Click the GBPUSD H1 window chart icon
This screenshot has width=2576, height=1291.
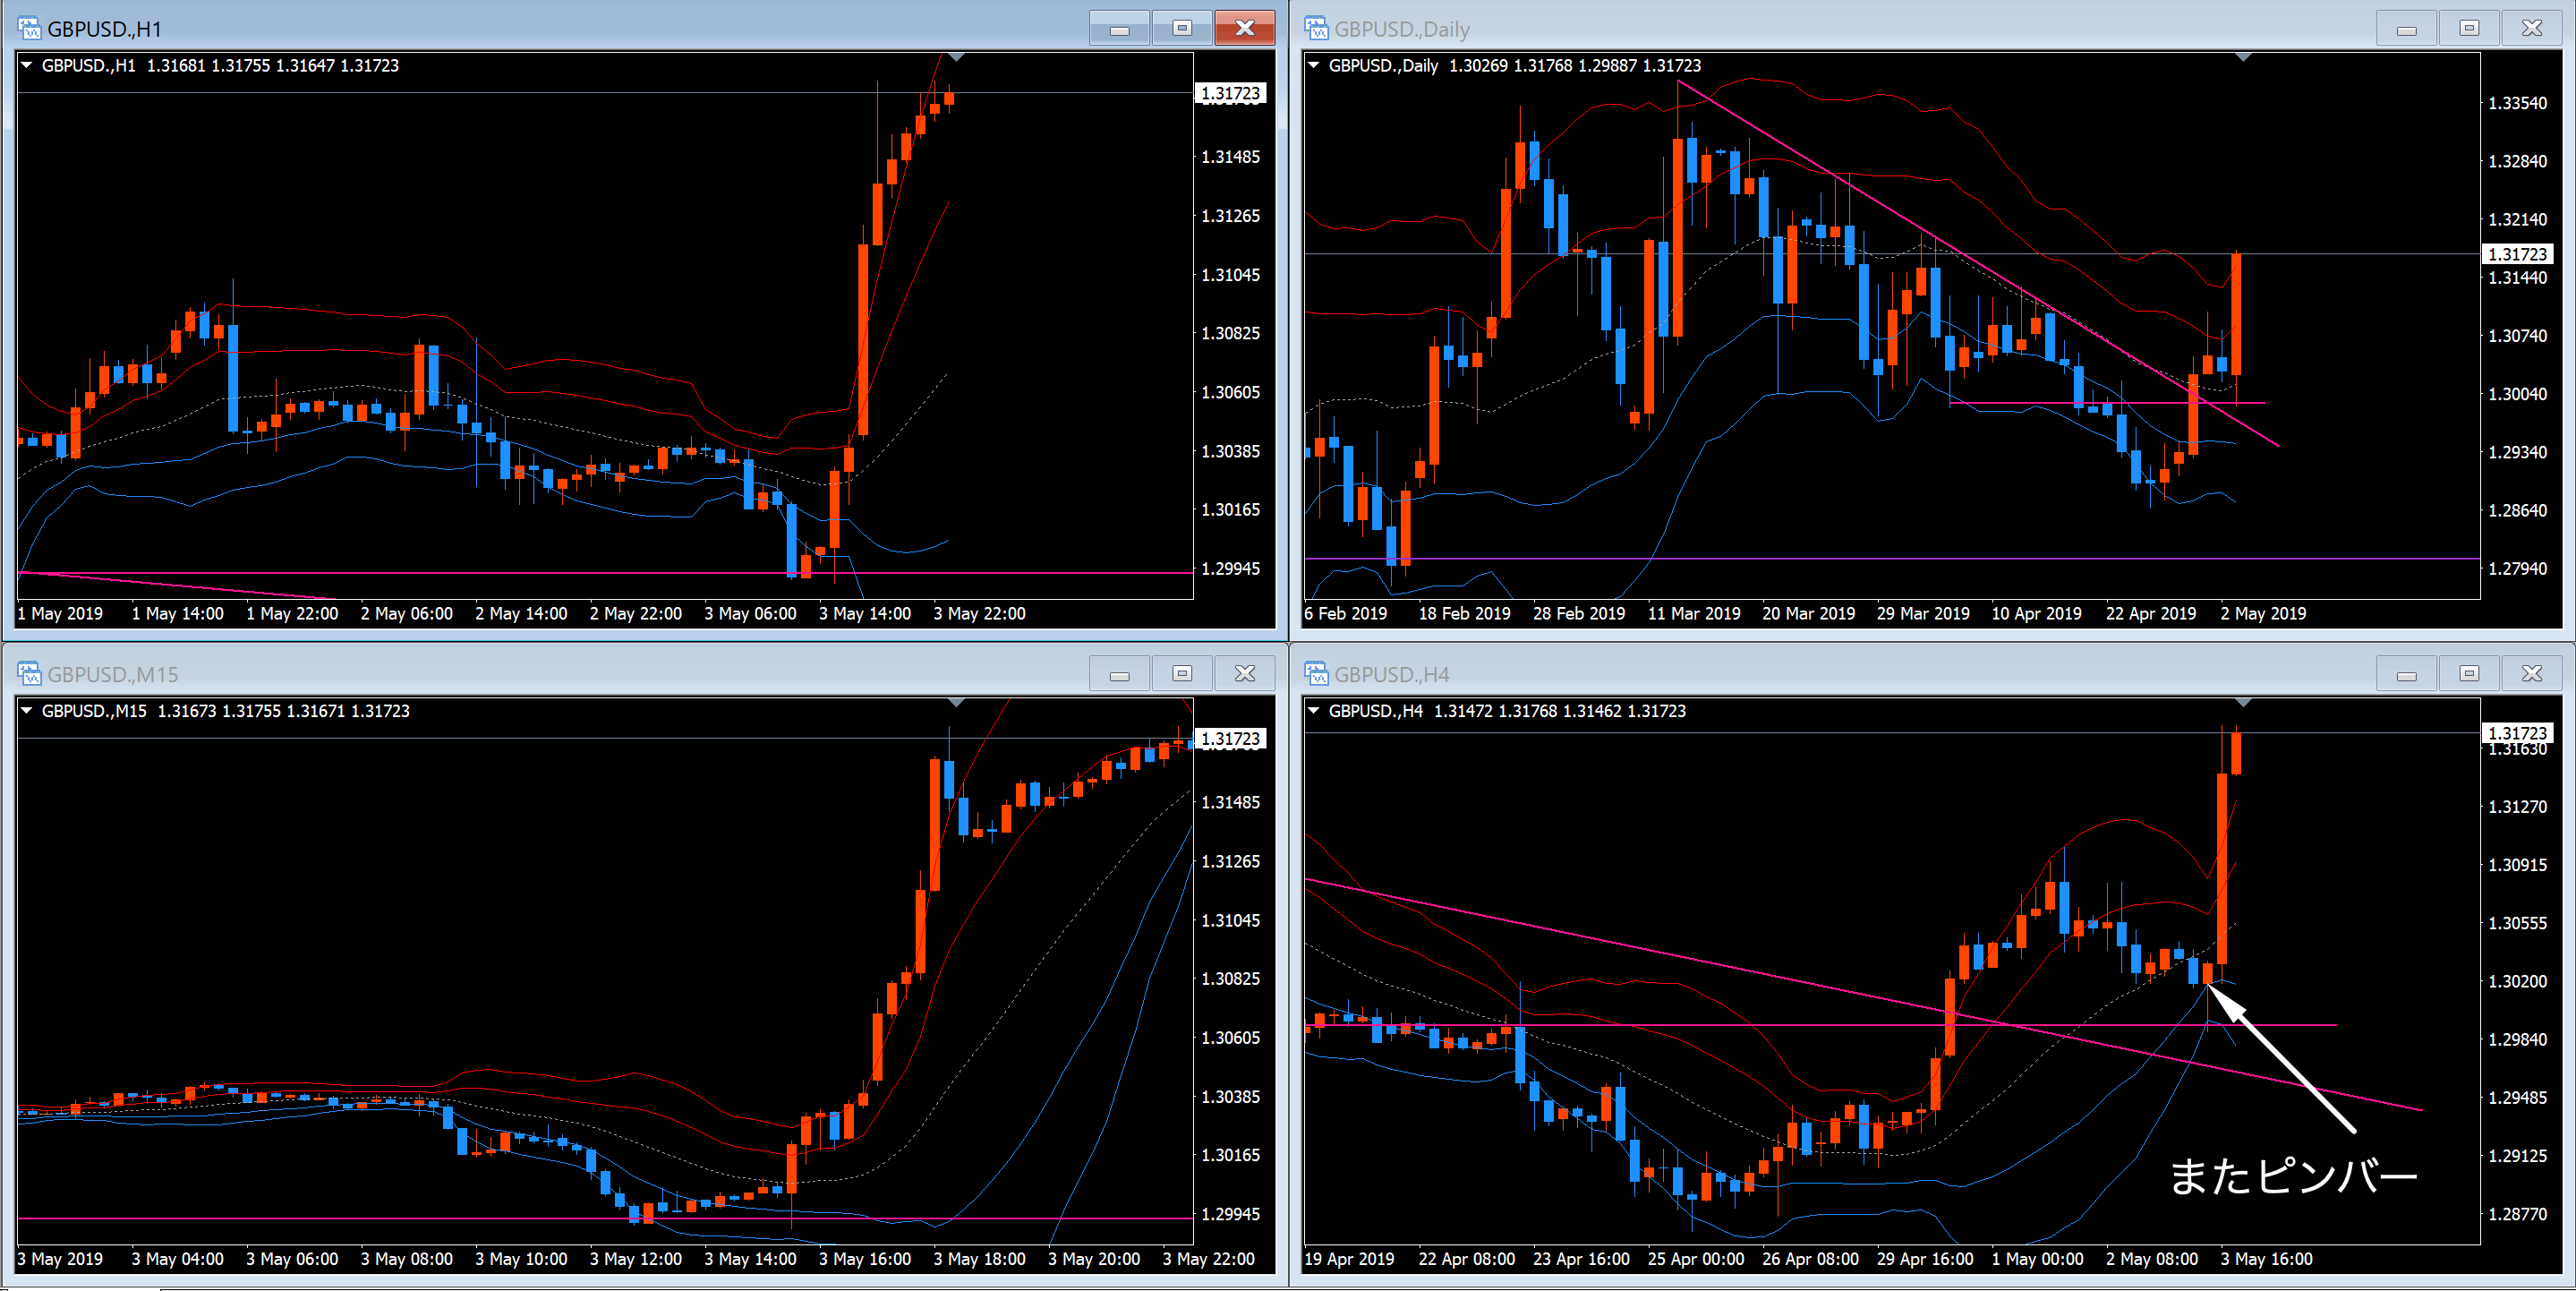tap(29, 28)
